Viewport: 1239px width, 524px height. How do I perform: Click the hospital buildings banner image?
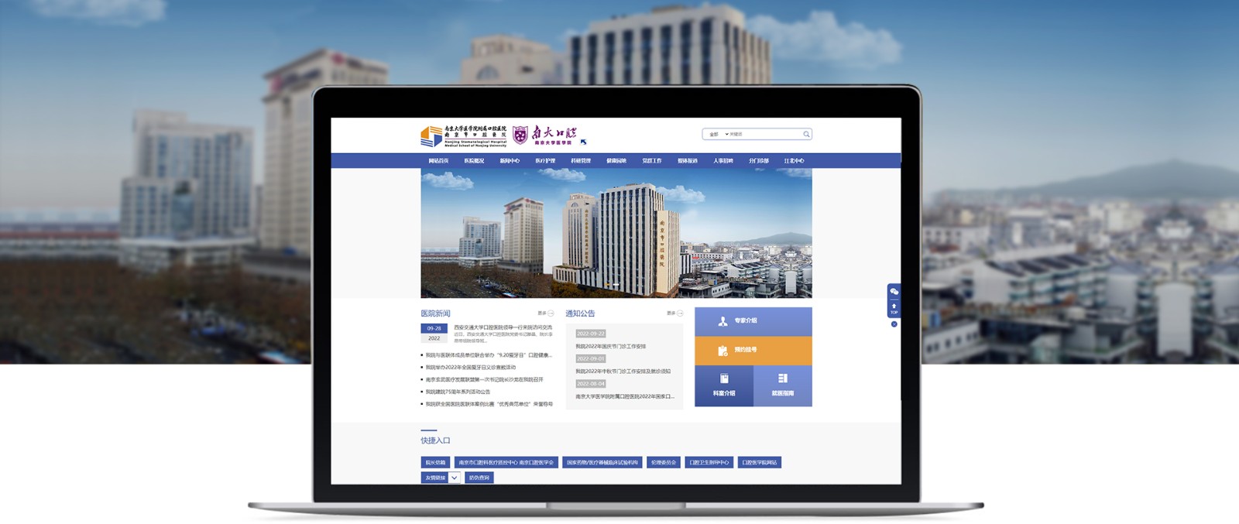coord(616,233)
